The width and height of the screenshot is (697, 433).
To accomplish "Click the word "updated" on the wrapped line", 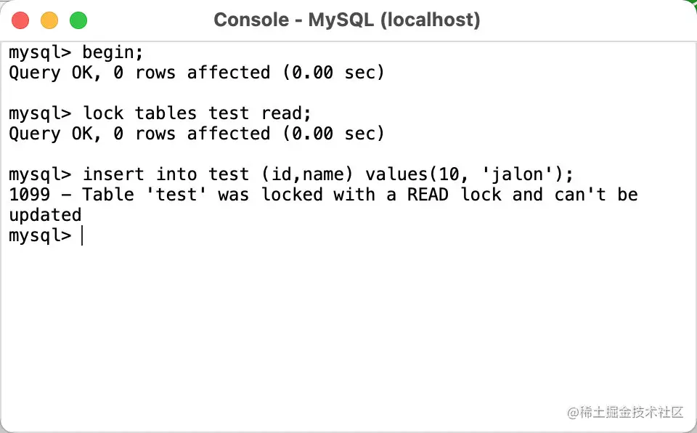I will [x=45, y=215].
